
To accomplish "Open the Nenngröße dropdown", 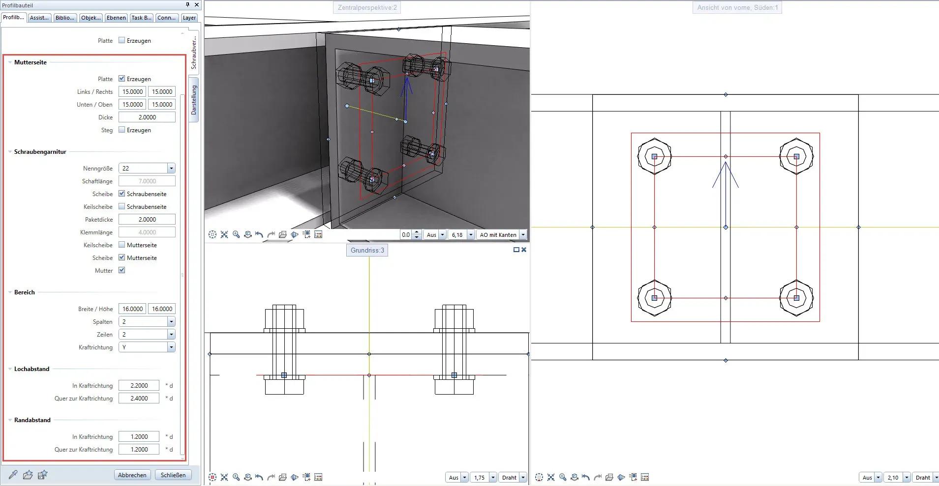I will [171, 168].
